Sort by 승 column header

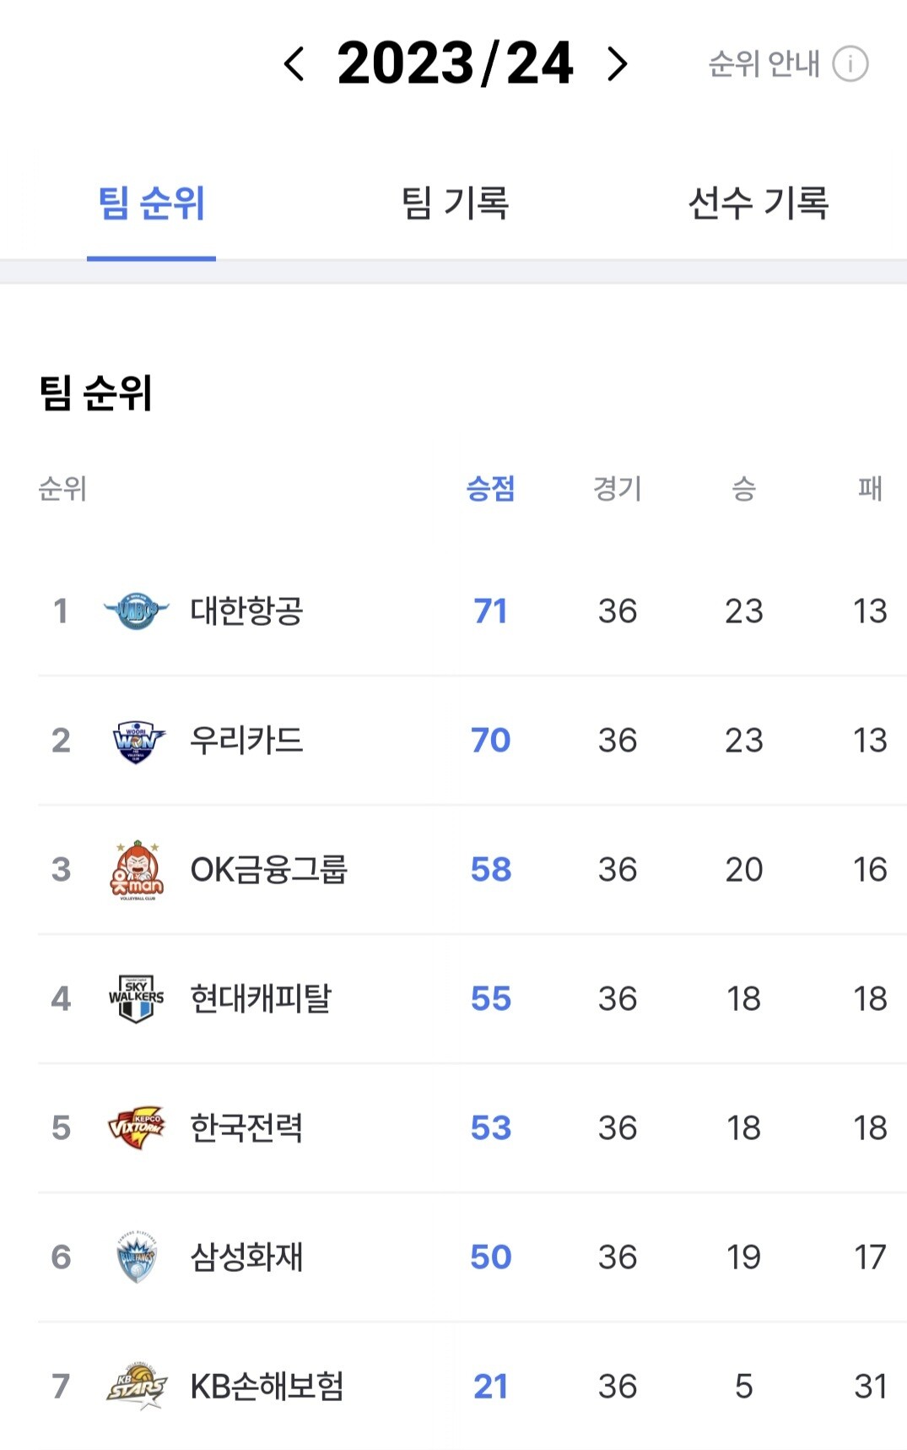click(x=744, y=489)
